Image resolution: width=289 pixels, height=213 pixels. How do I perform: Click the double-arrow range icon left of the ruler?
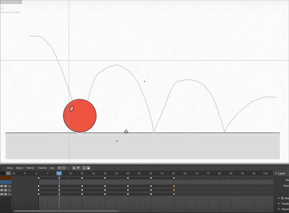click(x=8, y=173)
